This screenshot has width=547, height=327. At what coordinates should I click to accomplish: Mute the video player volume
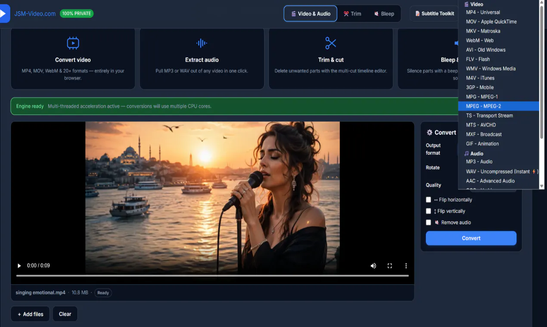click(373, 266)
